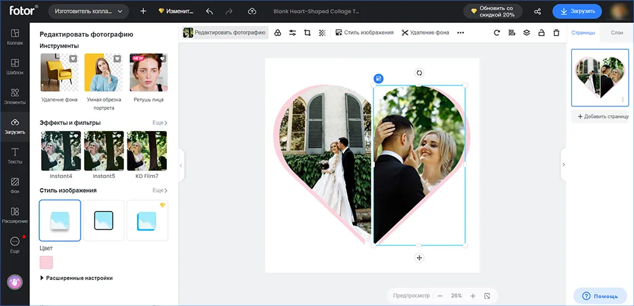Open the effects filter circles icon
Image resolution: width=634 pixels, height=306 pixels.
tap(278, 33)
